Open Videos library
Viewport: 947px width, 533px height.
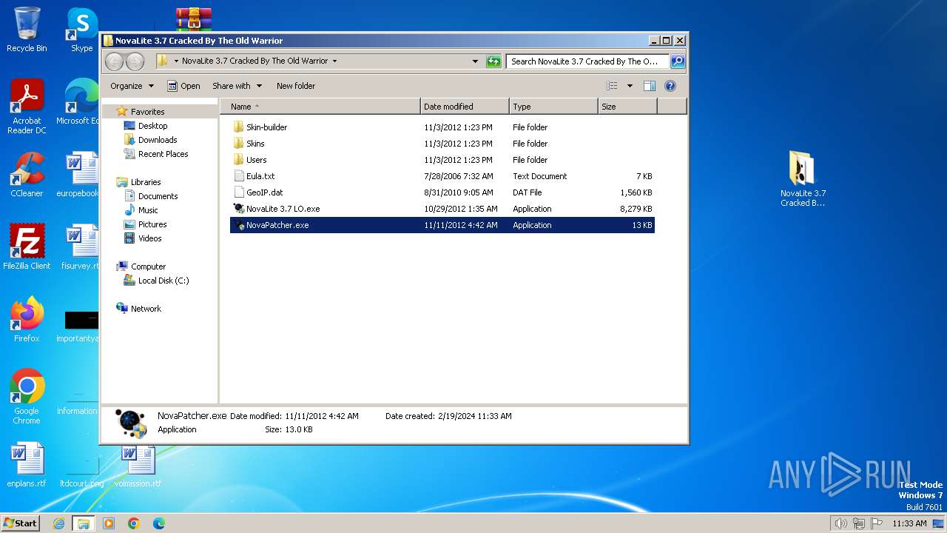149,238
